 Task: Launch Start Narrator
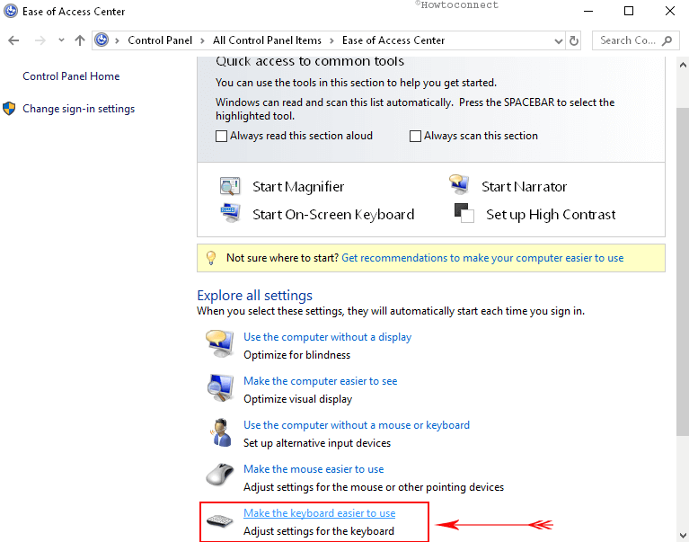[525, 187]
